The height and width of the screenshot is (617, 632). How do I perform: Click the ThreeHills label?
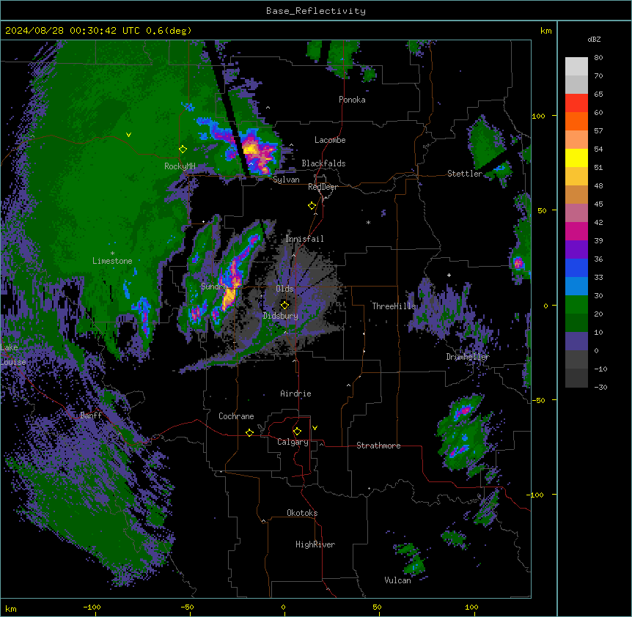pyautogui.click(x=394, y=306)
